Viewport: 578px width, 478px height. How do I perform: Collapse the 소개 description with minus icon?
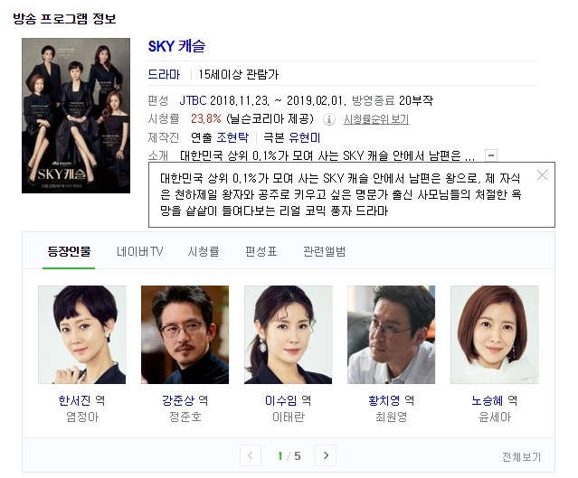point(491,155)
